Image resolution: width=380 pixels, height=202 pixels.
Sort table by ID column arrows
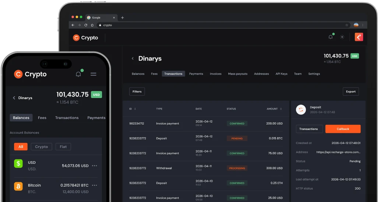(135, 109)
